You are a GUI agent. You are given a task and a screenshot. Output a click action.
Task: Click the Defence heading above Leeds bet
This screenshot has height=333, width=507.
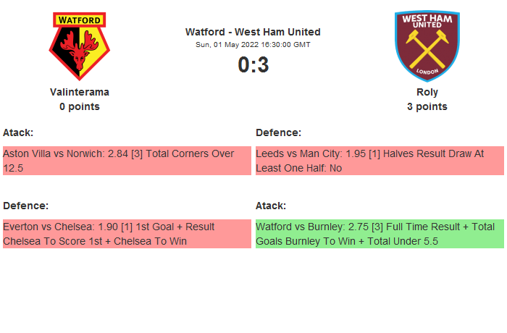coord(278,132)
